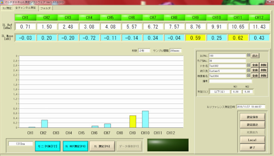Click the yellow IL Meas cell 0.59
The width and height of the screenshot is (274, 156).
pos(196,38)
